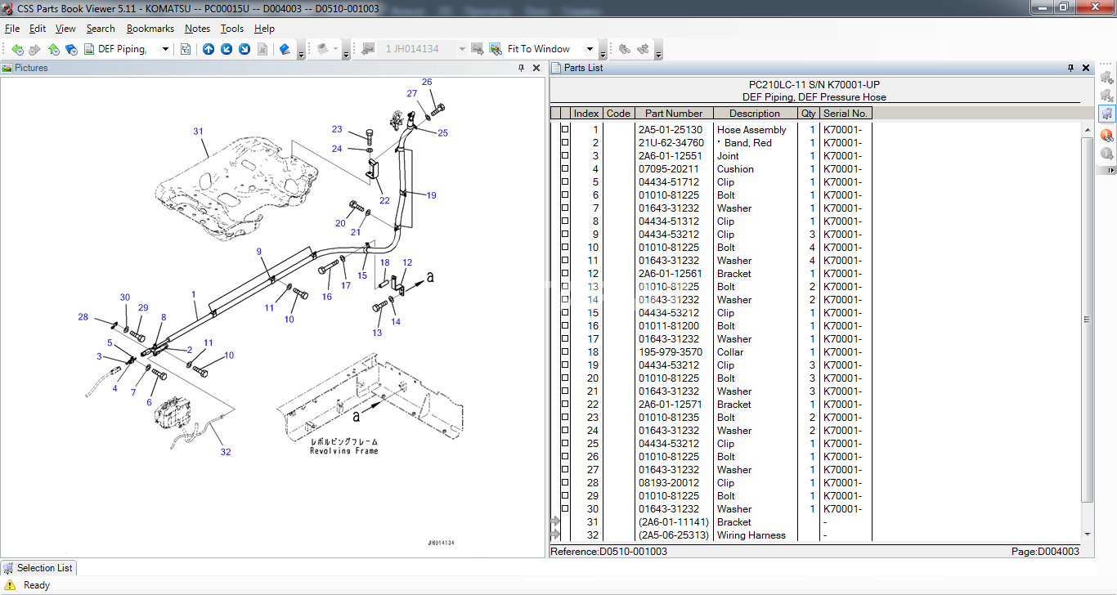Click the blue book history icon
This screenshot has height=595, width=1117.
point(71,49)
